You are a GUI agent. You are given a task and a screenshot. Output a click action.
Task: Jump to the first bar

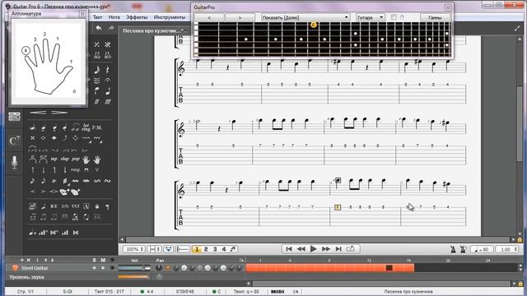click(x=289, y=249)
